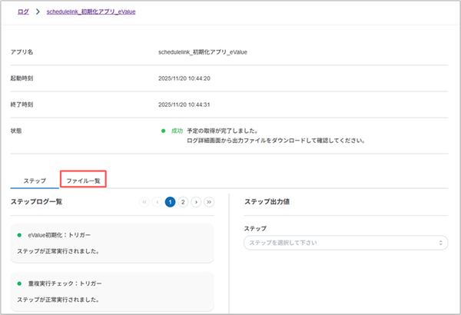This screenshot has height=315, width=461.
Task: Open the ログ breadcrumb link
Action: 23,12
